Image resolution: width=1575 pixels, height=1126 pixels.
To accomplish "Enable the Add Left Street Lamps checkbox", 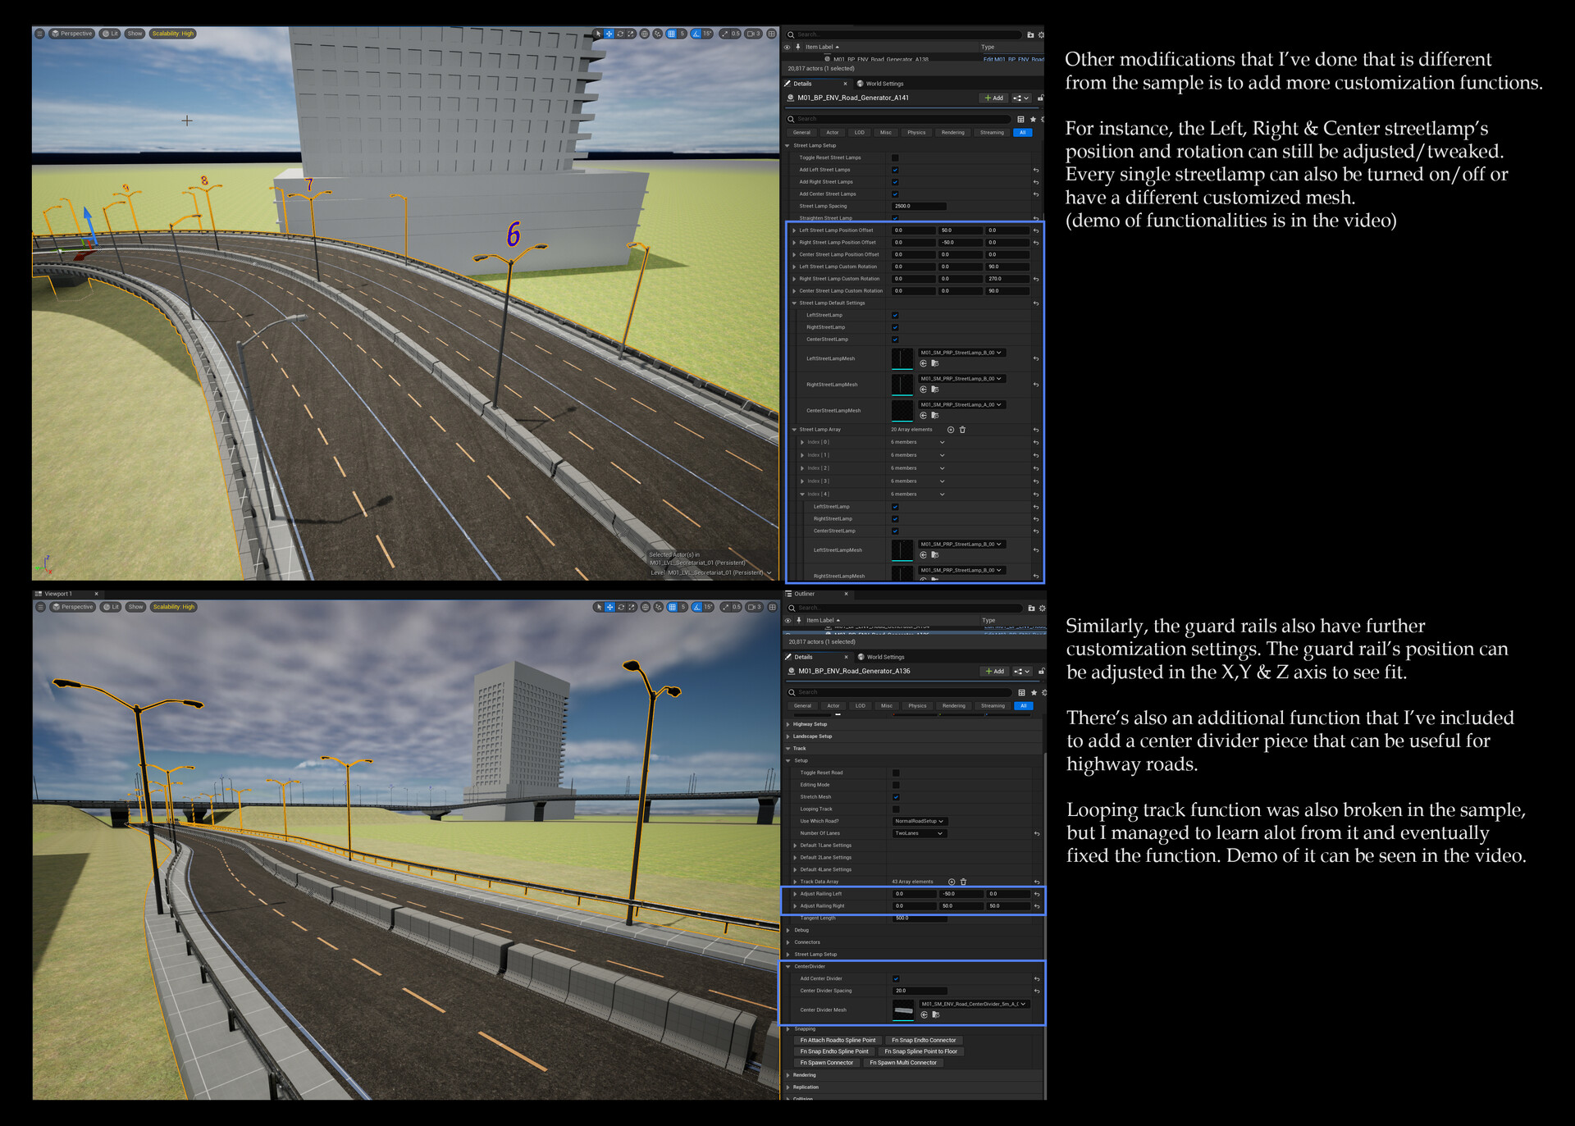I will pyautogui.click(x=895, y=170).
